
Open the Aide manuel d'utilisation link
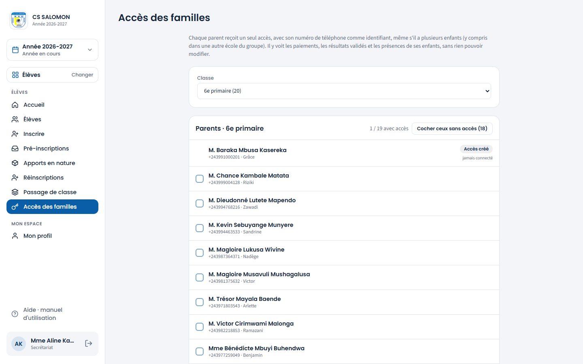[52, 314]
